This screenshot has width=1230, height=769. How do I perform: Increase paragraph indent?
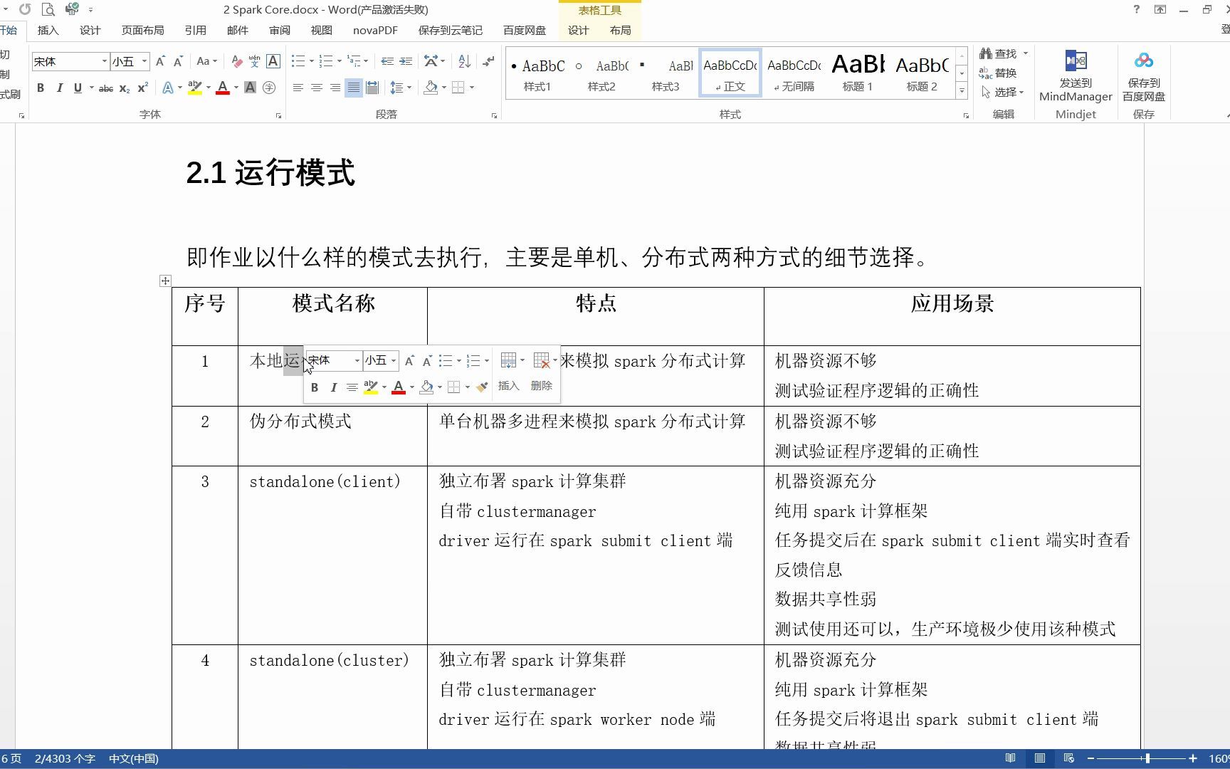406,62
